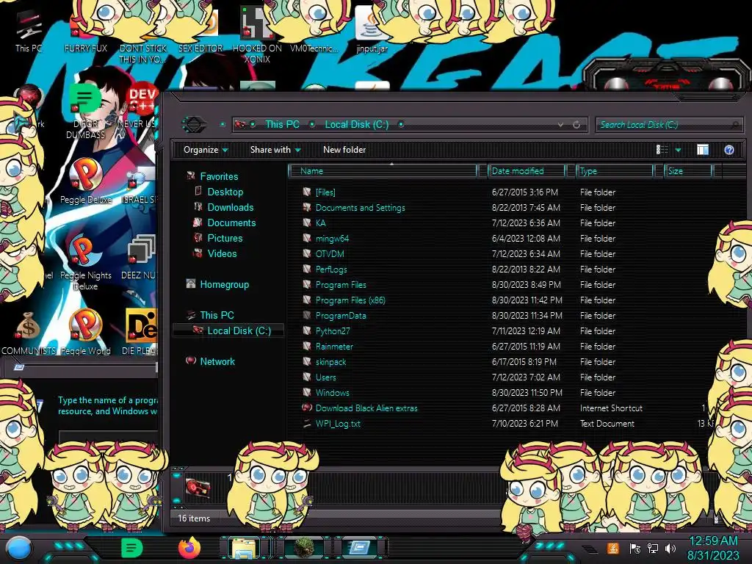
Task: Select Local Disk (C:) in address breadcrumb
Action: 357,124
